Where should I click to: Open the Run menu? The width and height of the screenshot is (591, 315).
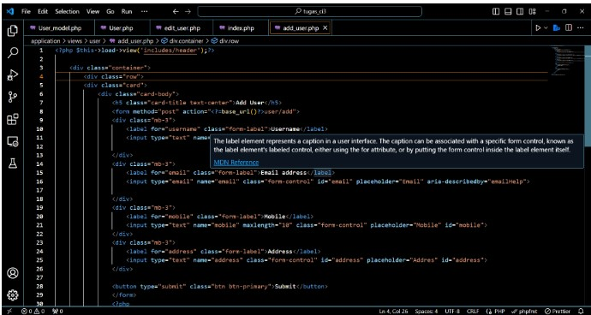coord(127,12)
